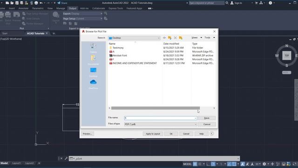The image size is (298, 168).
Task: Click Apply to Layout button
Action: click(153, 134)
